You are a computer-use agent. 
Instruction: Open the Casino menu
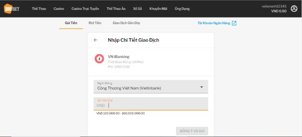tap(59, 9)
